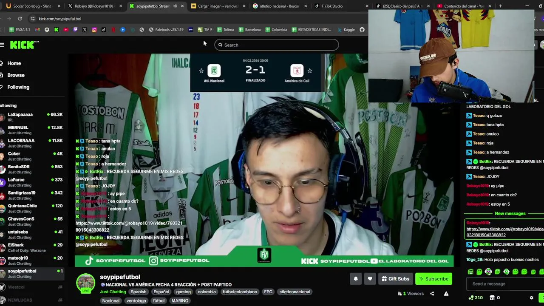544x306 pixels.
Task: Open the Kick bookmark icon
Action: [56, 30]
